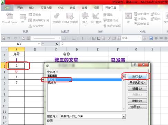The image size is (168, 125).
Task: Toggle 设计模式 design mode
Action: click(x=96, y=18)
